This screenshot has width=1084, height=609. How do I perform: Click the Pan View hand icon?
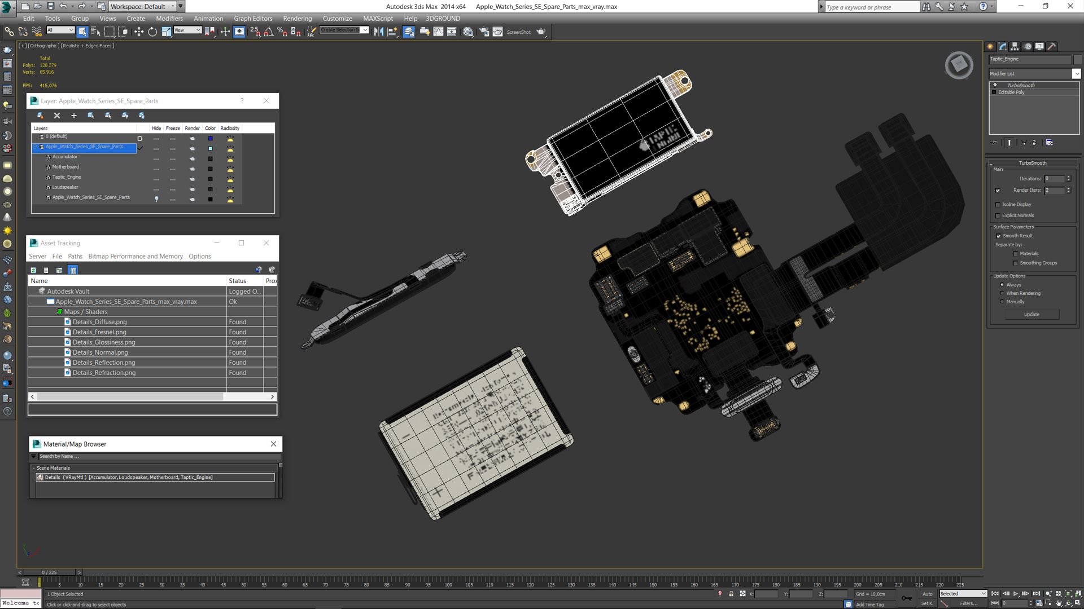(1059, 603)
